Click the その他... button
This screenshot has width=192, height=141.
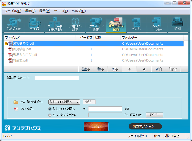(x=154, y=115)
